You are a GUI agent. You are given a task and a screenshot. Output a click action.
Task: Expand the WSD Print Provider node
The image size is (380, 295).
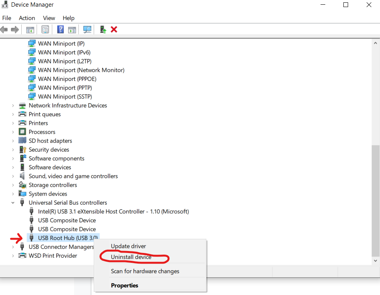pos(13,256)
